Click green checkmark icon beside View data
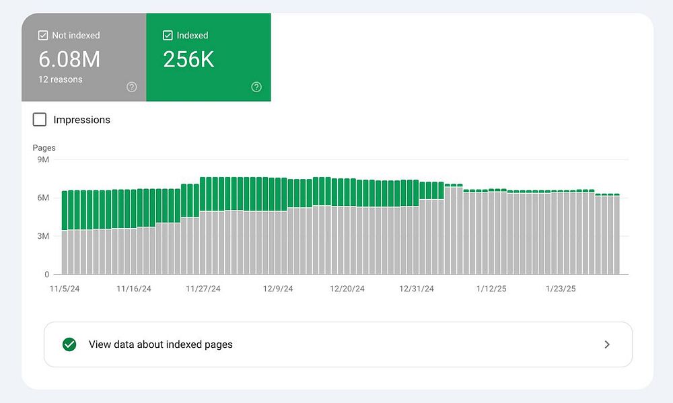The image size is (673, 403). (69, 344)
